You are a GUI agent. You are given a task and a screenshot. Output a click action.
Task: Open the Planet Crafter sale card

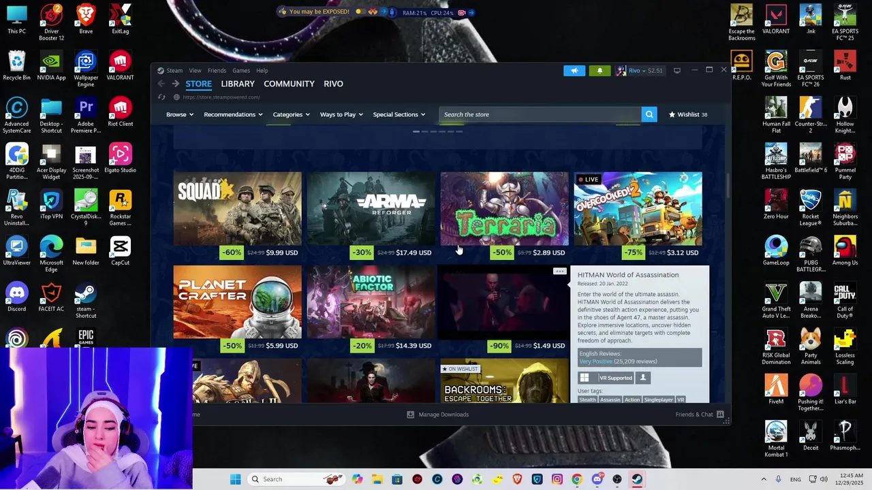click(x=237, y=309)
